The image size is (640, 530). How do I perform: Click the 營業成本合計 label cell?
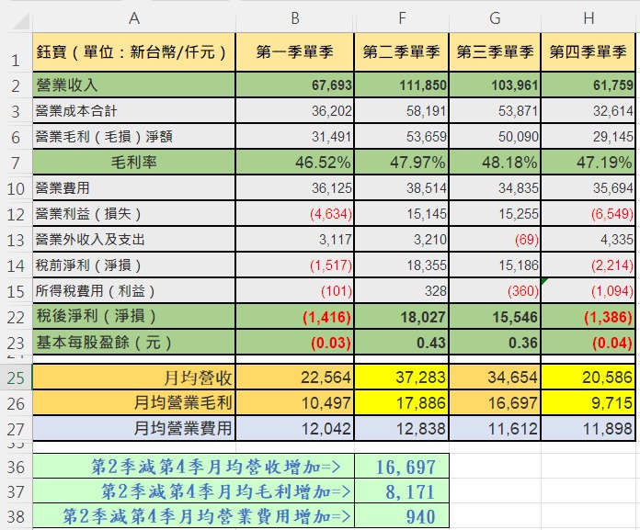point(134,111)
